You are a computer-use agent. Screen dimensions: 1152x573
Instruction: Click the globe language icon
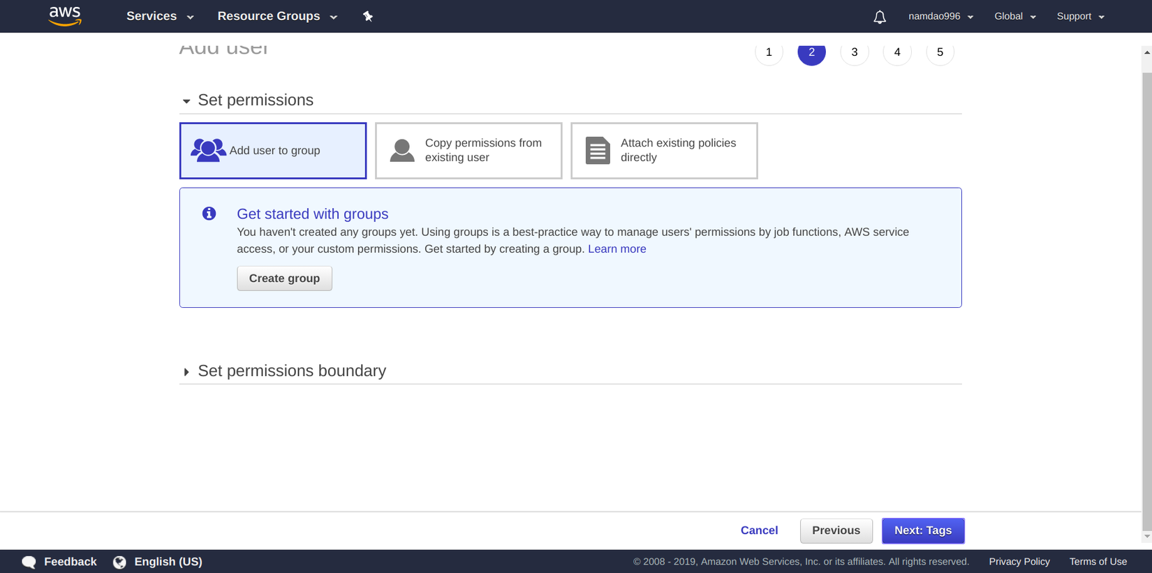[119, 562]
